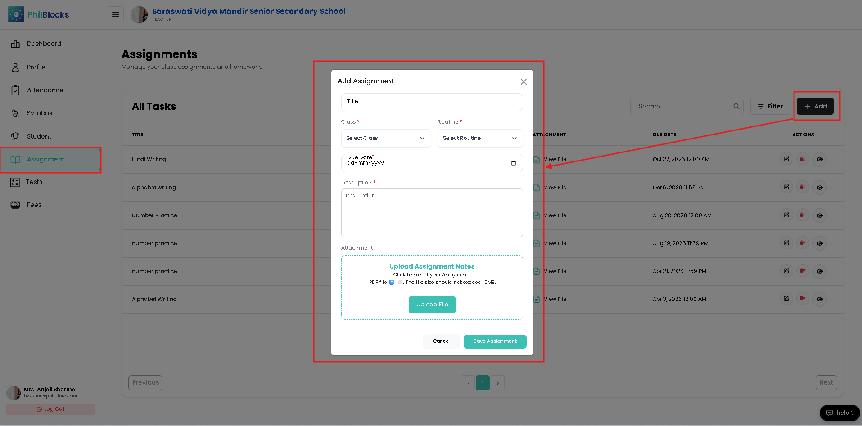View details of Hindi Writing via eye icon
862x426 pixels.
point(820,159)
